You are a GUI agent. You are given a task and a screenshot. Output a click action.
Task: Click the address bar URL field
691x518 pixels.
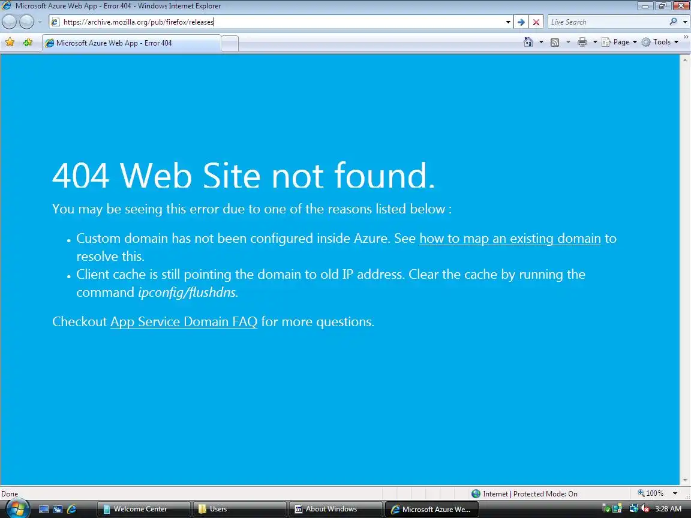tap(282, 22)
